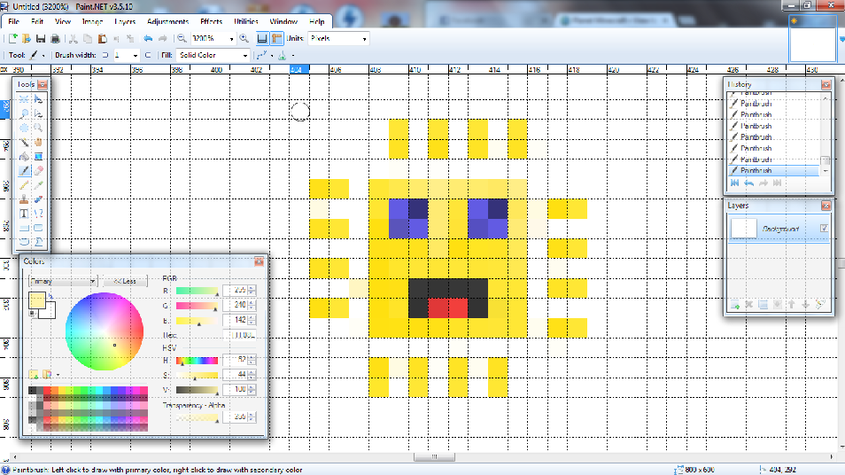The width and height of the screenshot is (845, 475).
Task: Select the Rectangle Select tool
Action: point(24,99)
